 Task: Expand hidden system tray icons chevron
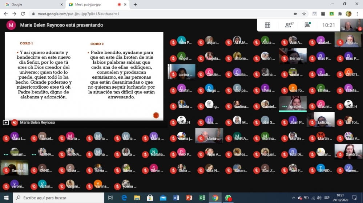pos(294,198)
